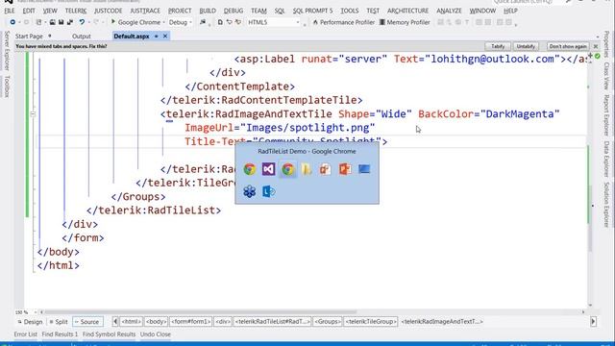Click the new item toolbar icon
Screen dimensions: 615x346
click(x=38, y=22)
